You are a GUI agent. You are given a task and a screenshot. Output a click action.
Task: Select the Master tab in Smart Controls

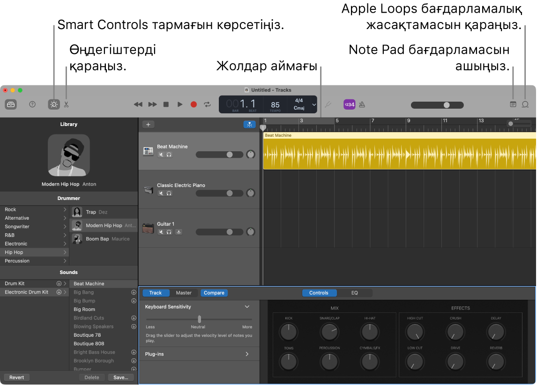[x=184, y=293]
